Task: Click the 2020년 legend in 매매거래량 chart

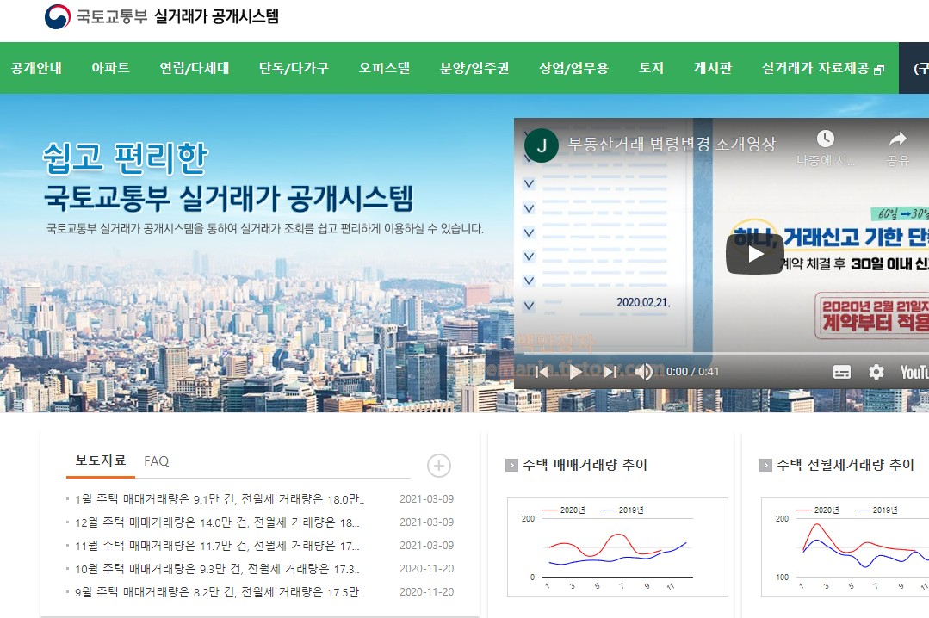Action: (564, 510)
